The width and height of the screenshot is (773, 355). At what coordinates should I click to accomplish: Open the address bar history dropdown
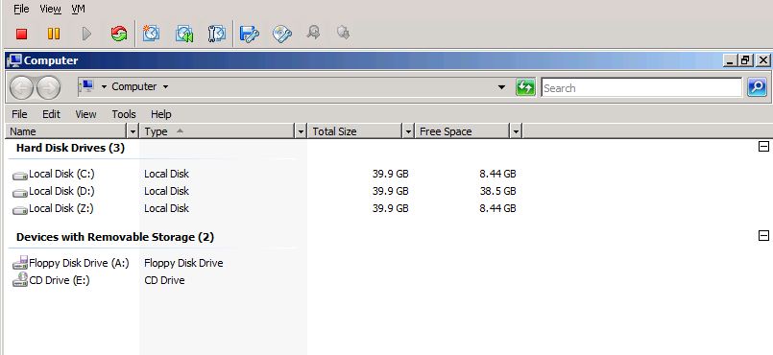pyautogui.click(x=501, y=87)
